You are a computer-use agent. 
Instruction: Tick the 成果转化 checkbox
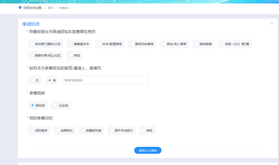(58, 130)
